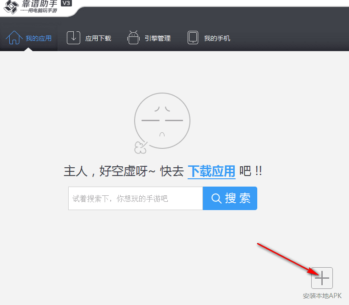Viewport: 349px width, 305px height.
Task: Click the phone icon for 我的手机
Action: (193, 38)
